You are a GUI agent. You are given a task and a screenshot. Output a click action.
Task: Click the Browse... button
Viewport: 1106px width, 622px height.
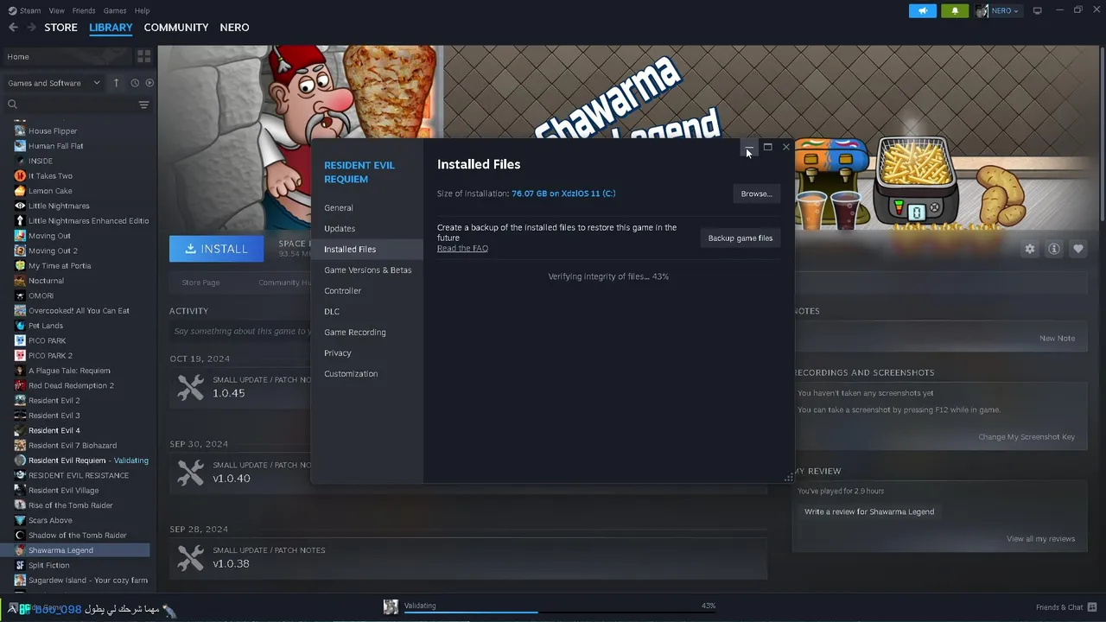point(756,194)
